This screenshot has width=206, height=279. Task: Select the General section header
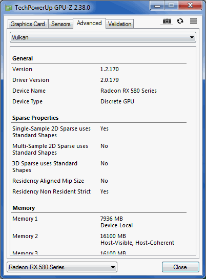coord(23,58)
